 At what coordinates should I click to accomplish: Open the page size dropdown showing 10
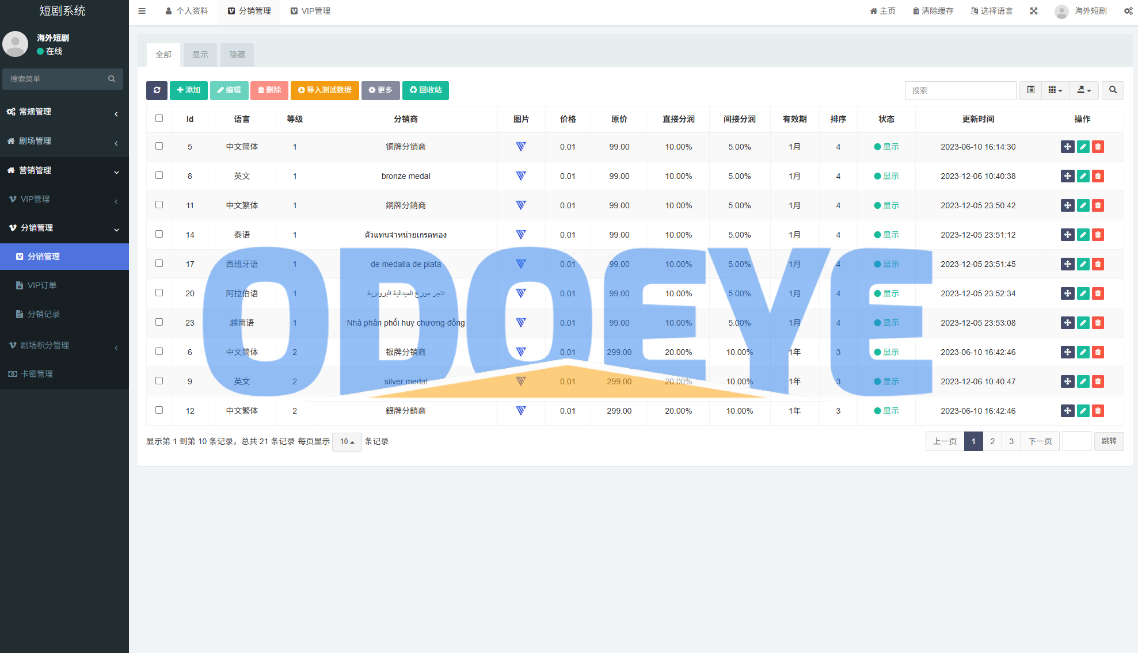pyautogui.click(x=347, y=442)
